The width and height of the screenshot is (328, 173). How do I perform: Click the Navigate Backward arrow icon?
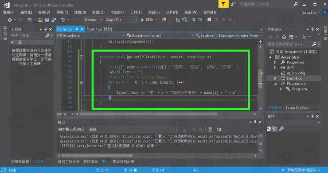coord(10,20)
